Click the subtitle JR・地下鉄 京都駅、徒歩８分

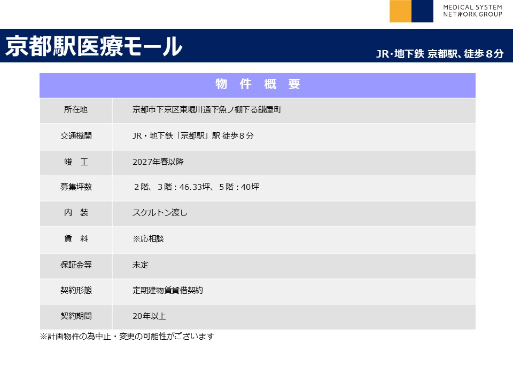pyautogui.click(x=439, y=54)
